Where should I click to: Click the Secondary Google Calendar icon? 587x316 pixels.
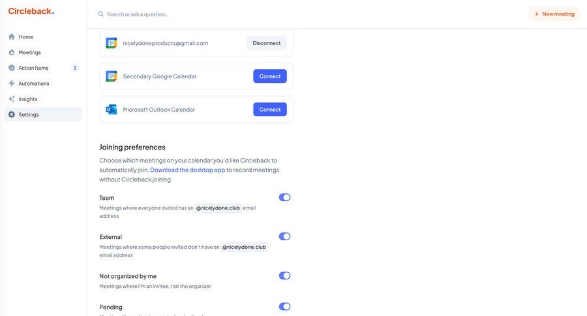point(112,76)
